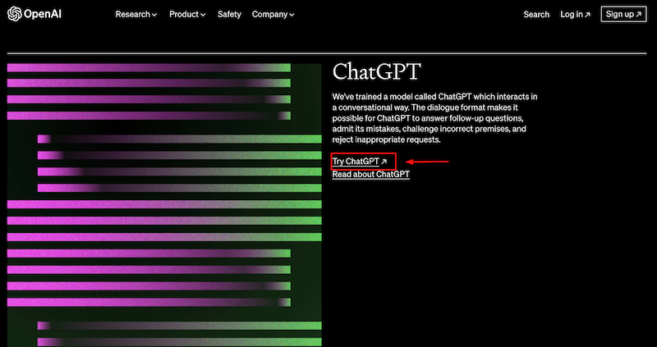Open the Log in link
The height and width of the screenshot is (347, 657).
(x=576, y=14)
